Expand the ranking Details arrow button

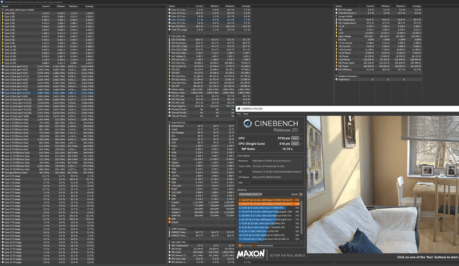pos(301,194)
